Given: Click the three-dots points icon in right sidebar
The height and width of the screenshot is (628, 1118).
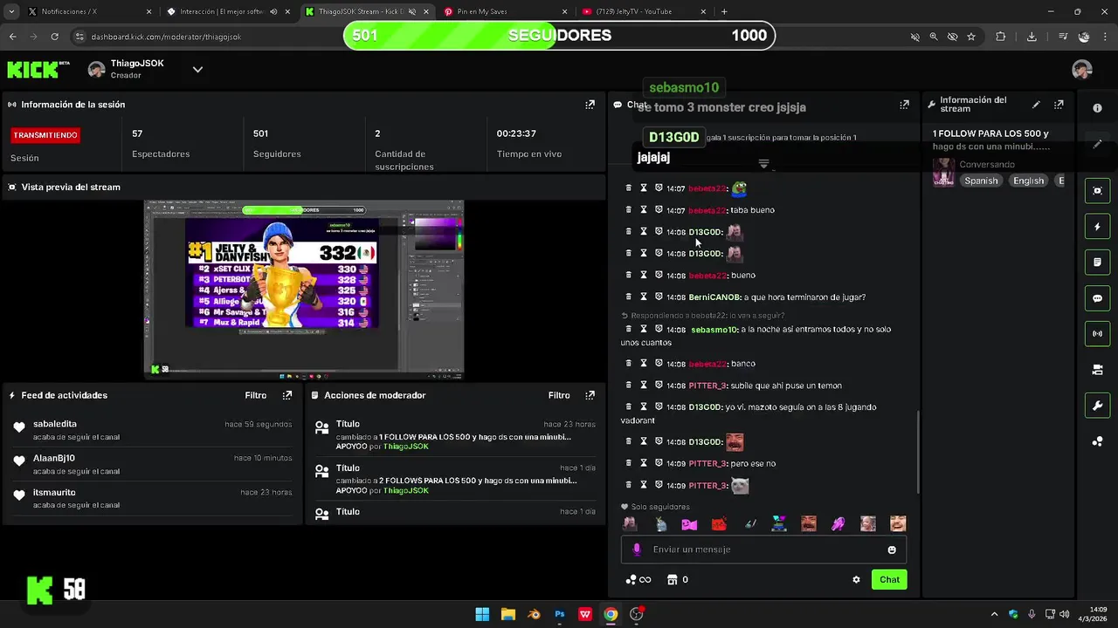Looking at the screenshot, I should click(1097, 441).
